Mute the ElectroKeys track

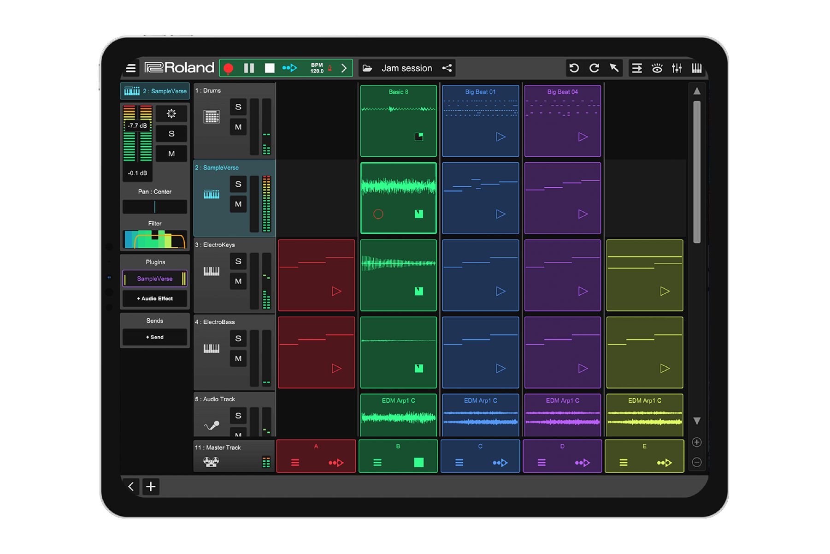pyautogui.click(x=238, y=281)
